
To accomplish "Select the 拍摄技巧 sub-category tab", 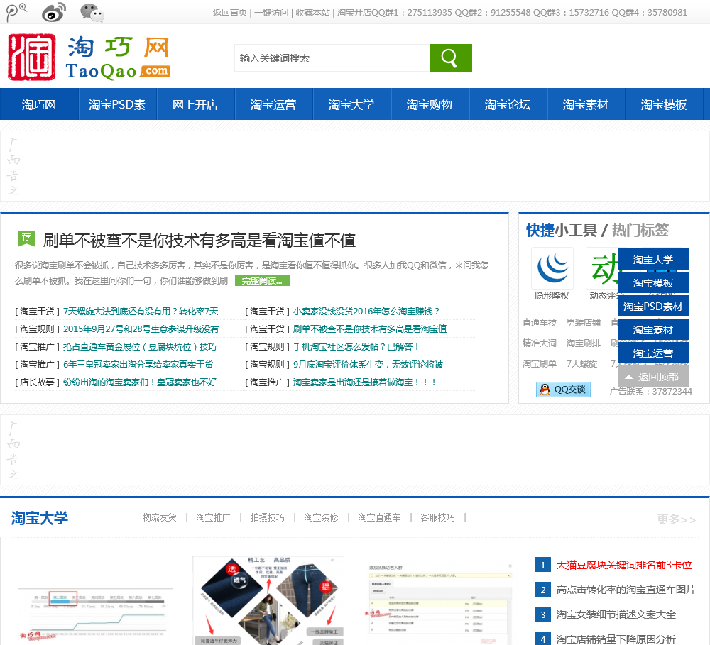I will pyautogui.click(x=267, y=517).
